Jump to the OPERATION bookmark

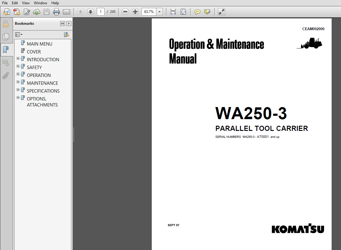39,75
